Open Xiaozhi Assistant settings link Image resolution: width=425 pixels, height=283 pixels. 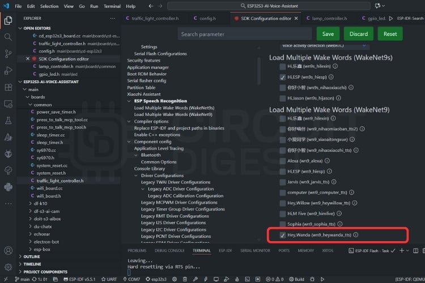pyautogui.click(x=144, y=95)
